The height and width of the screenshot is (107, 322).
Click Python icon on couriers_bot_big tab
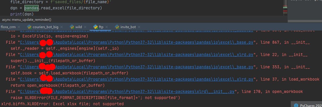[29, 27]
